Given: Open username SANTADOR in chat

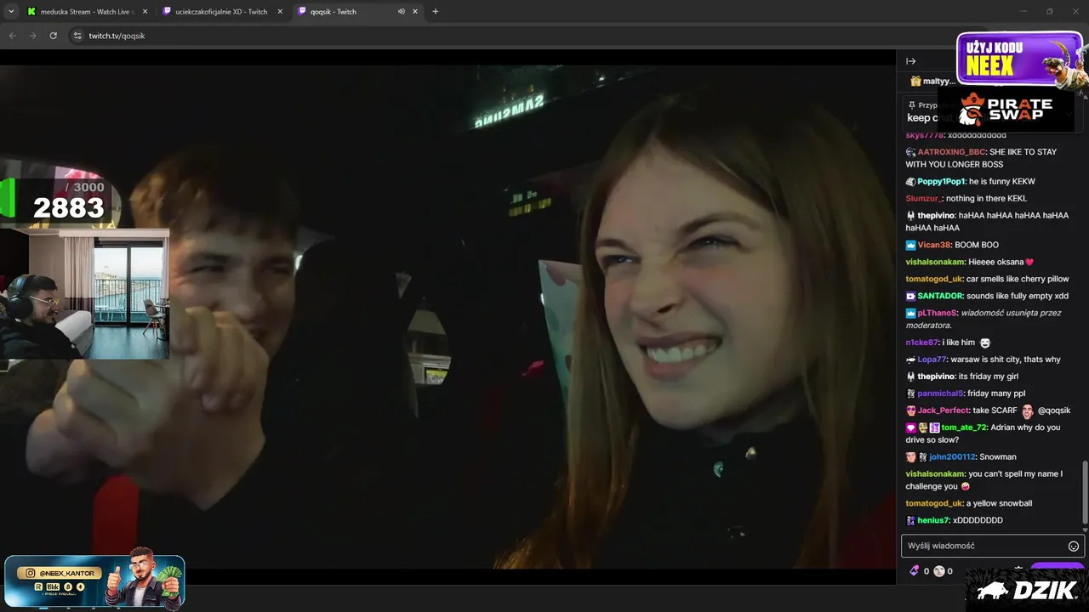Looking at the screenshot, I should click(x=940, y=297).
